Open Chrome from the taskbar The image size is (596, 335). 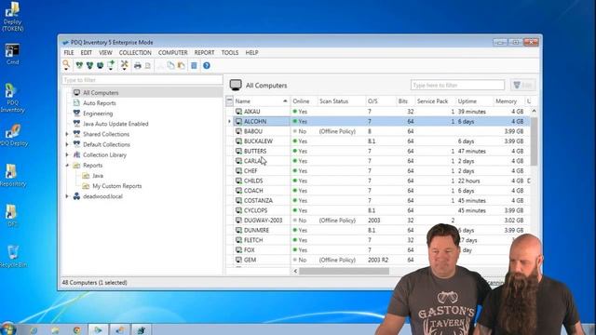point(76,330)
